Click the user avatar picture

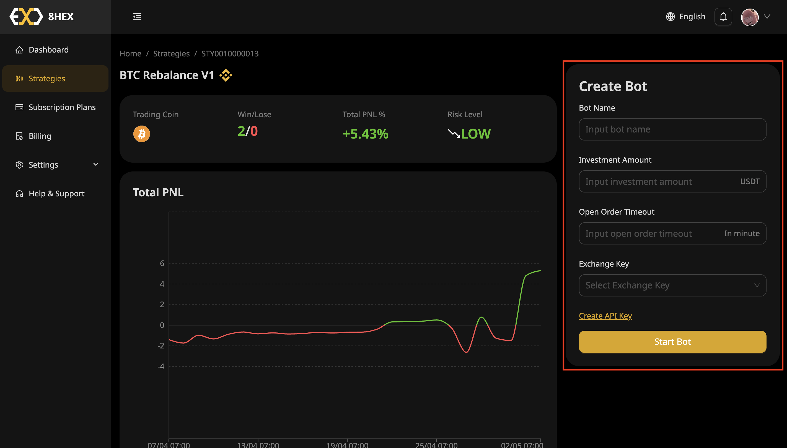coord(749,17)
